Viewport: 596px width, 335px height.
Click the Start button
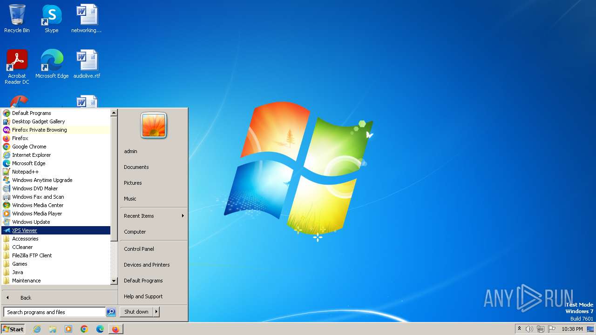(x=13, y=329)
